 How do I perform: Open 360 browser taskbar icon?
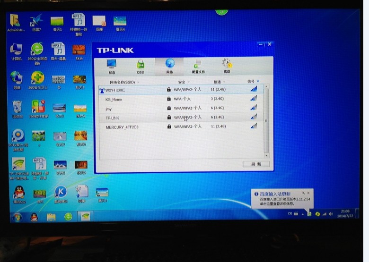pyautogui.click(x=68, y=217)
